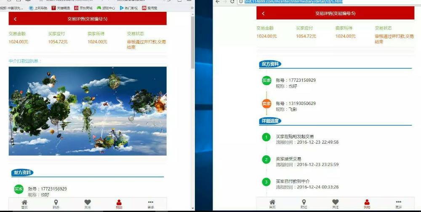Open 爱淘宝 bookmark
Screen dimensions: 421x212
[x=149, y=8]
